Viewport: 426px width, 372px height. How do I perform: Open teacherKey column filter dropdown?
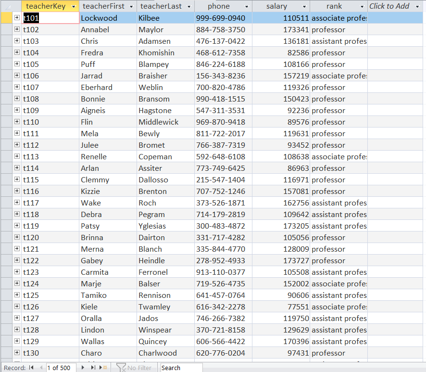tap(74, 7)
